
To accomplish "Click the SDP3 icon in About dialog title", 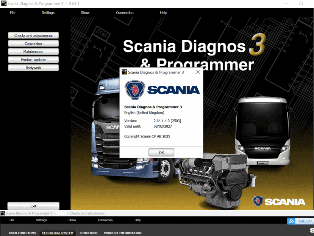I will coord(124,72).
